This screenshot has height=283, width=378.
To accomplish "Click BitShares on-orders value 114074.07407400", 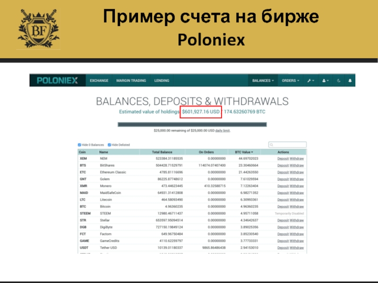I will tap(212, 166).
